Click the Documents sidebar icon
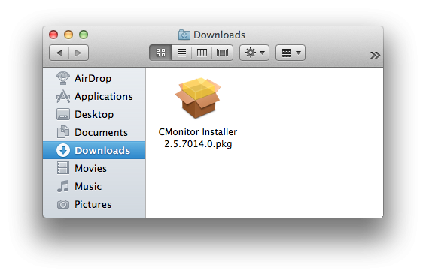426x277 pixels. tap(63, 132)
